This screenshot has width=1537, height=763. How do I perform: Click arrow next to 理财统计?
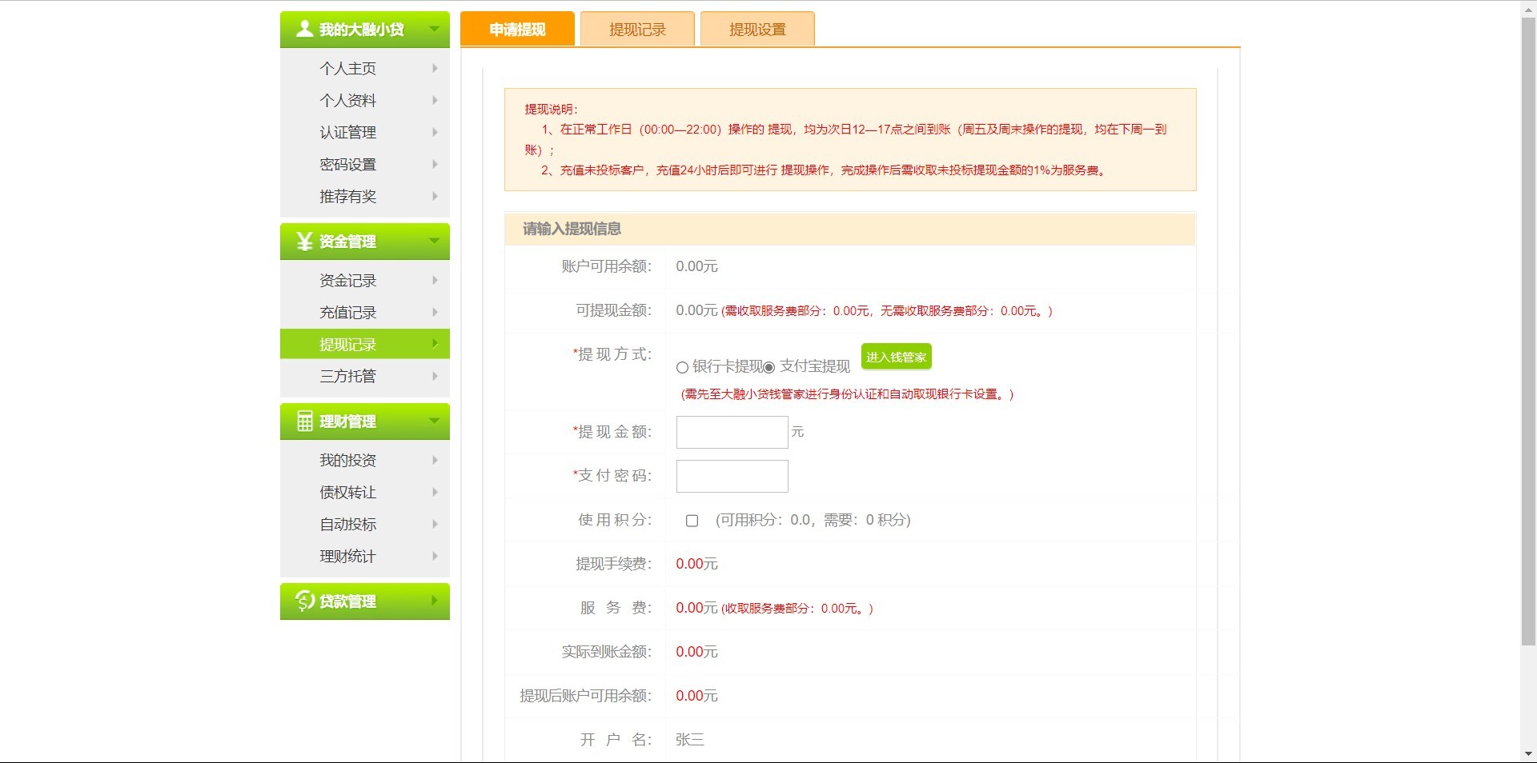[435, 556]
